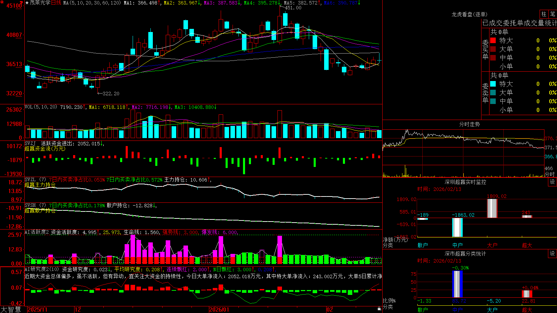Image resolution: width=557 pixels, height=313 pixels.
Task: Click 活跃资金进出: 2052.015 value
Action: click(x=70, y=143)
